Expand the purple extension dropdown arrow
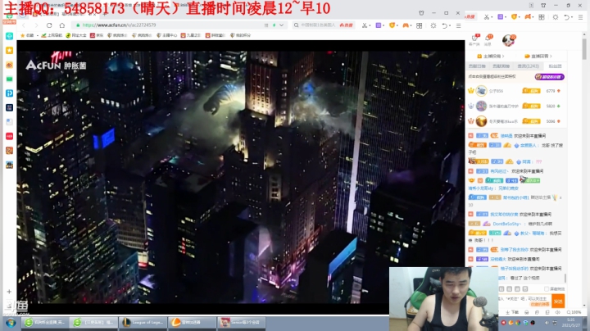This screenshot has height=331, width=590. tap(383, 25)
